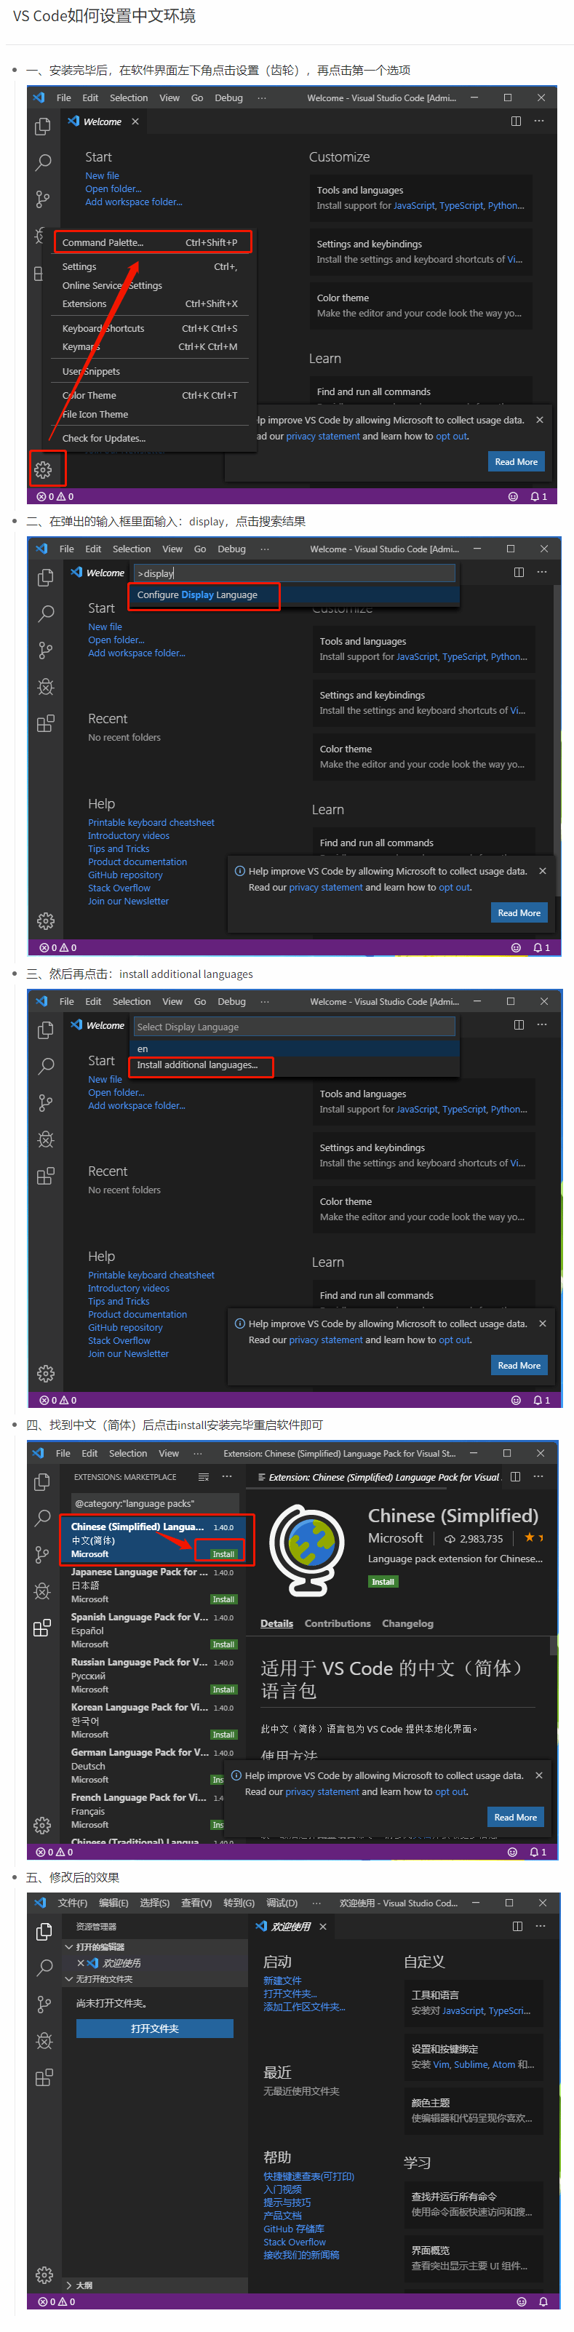Select Search icon in the window showing Command Palette menu
Screen dimensions: 574x2332
click(x=42, y=163)
